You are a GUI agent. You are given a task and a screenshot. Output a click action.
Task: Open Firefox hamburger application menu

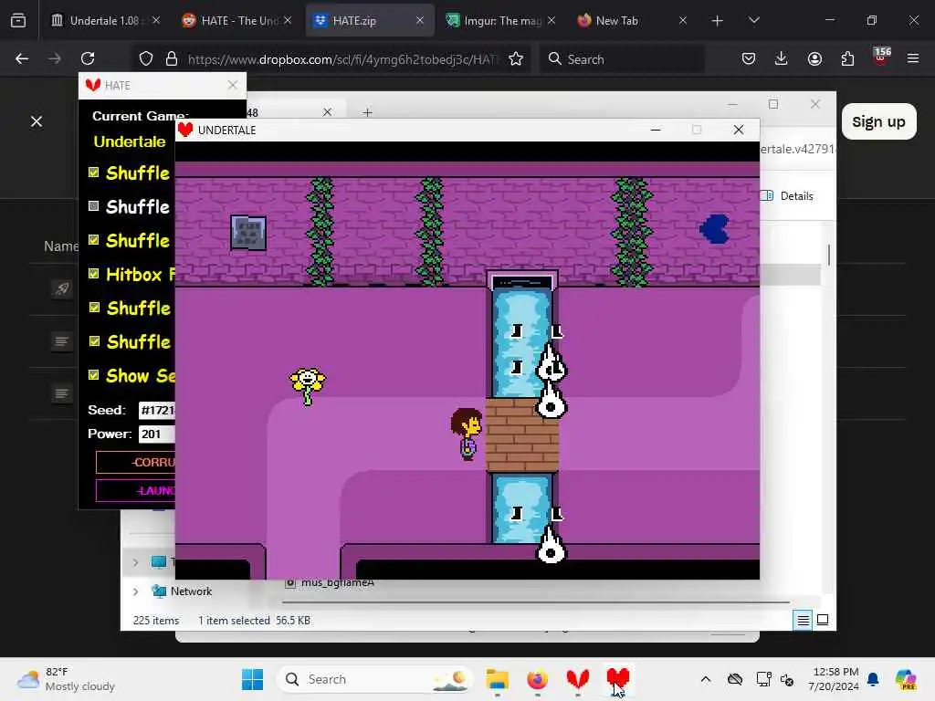tap(913, 58)
